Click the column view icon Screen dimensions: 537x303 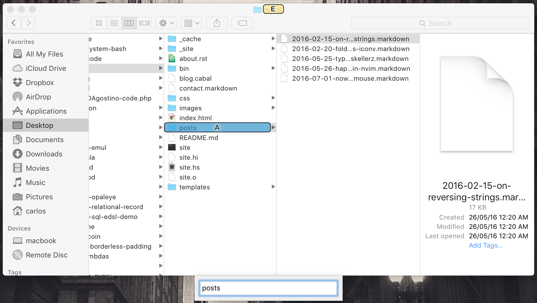pyautogui.click(x=129, y=23)
